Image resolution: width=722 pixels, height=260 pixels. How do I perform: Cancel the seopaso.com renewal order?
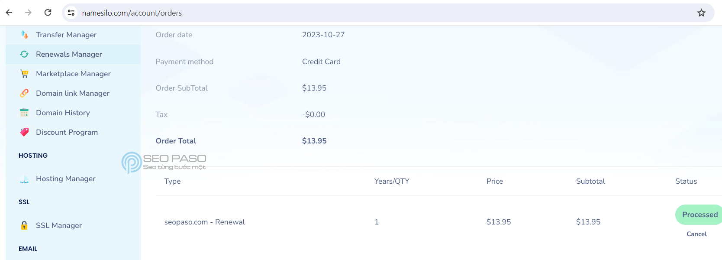696,234
